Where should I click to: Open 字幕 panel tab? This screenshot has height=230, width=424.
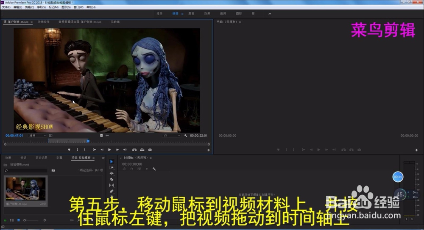tap(59, 158)
